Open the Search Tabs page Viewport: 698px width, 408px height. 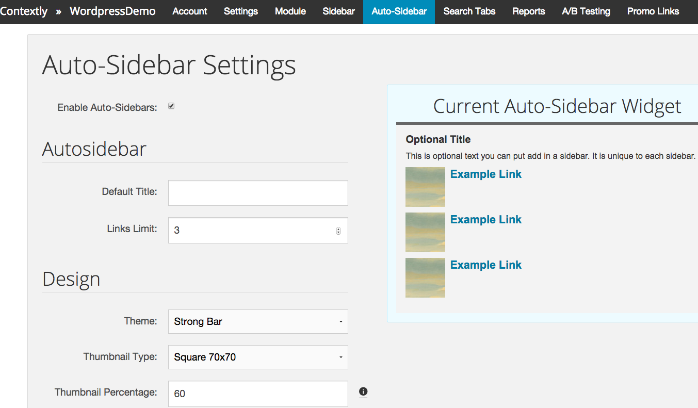pyautogui.click(x=469, y=11)
